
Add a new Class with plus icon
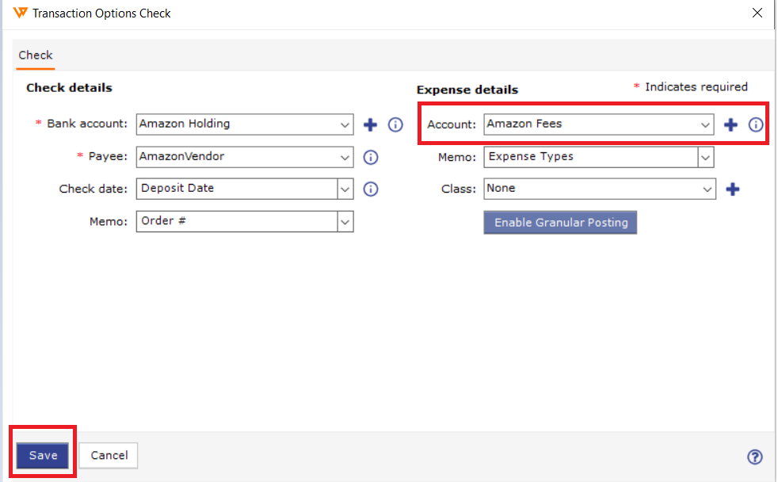coord(732,189)
